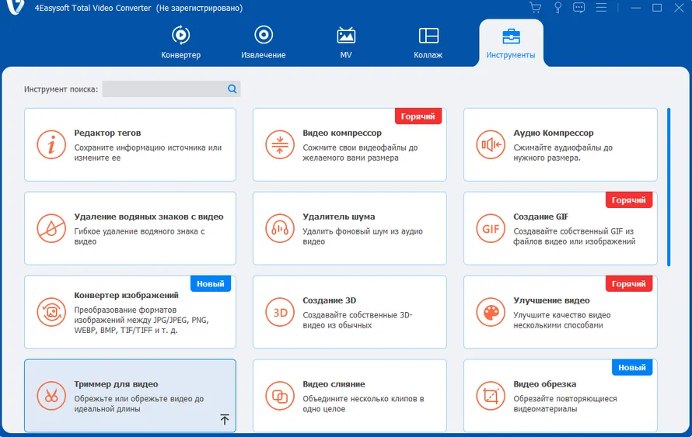
Task: Open Видео компрессор title
Action: point(342,133)
